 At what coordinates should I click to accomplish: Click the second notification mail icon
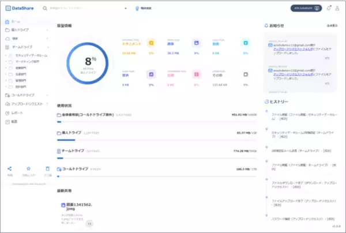(x=270, y=70)
